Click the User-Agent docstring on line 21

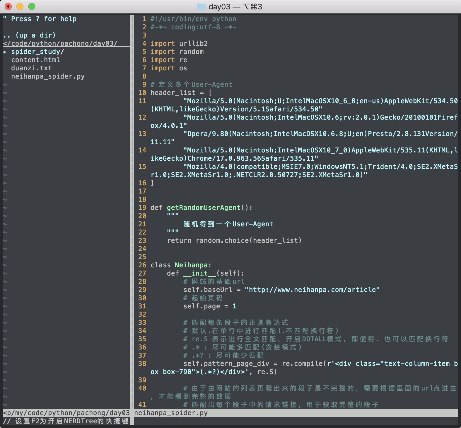[x=228, y=224]
